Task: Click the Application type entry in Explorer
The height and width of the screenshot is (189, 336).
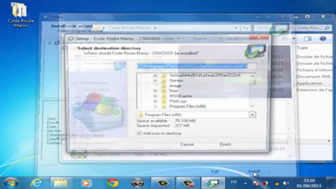Action: click(x=309, y=83)
